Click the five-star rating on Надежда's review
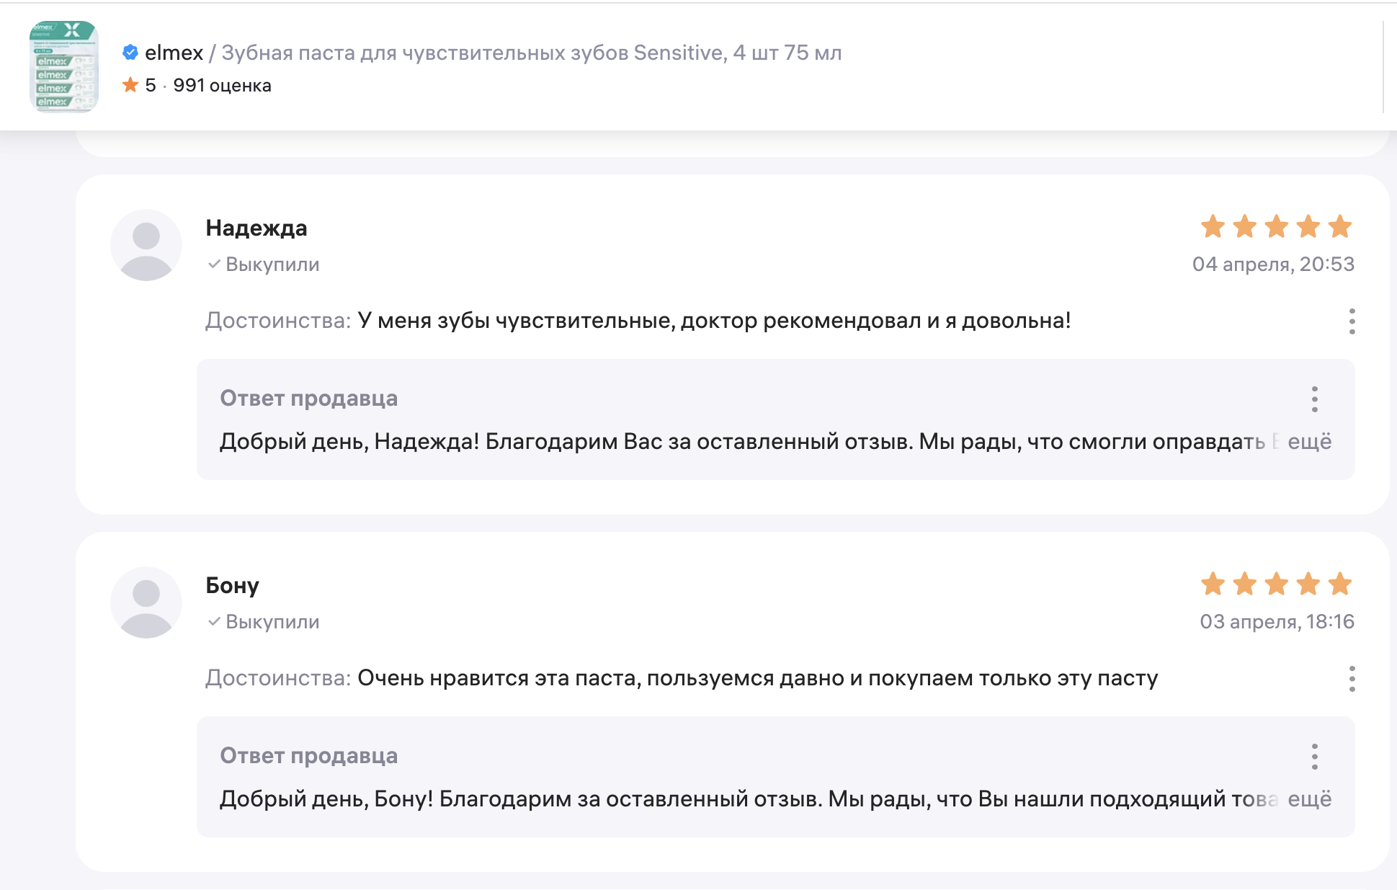Image resolution: width=1397 pixels, height=890 pixels. (1276, 226)
